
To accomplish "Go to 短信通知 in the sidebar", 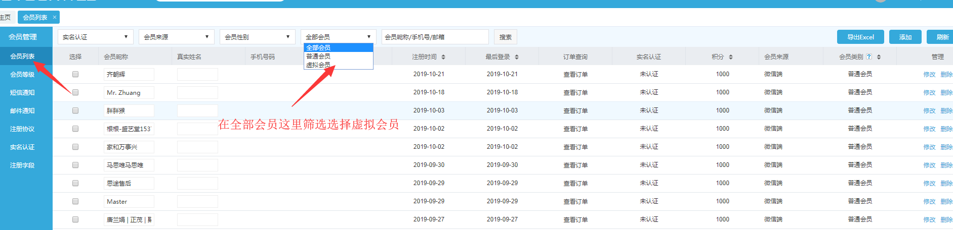I will 22,93.
